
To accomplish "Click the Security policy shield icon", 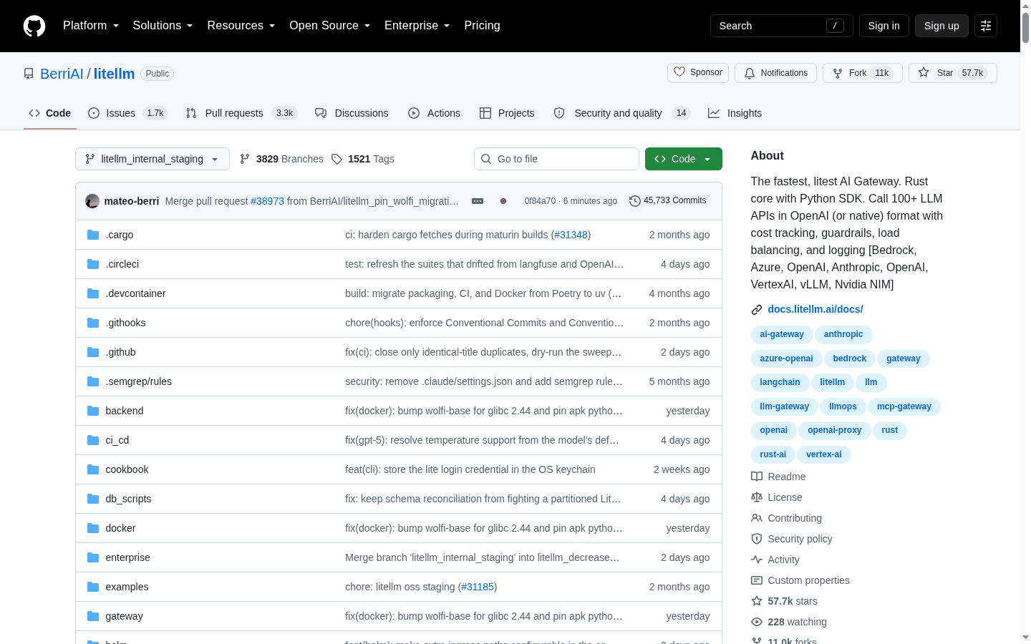I will pyautogui.click(x=757, y=539).
